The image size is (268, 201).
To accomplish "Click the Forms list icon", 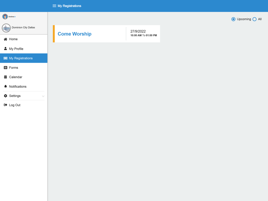I will click(x=5, y=67).
